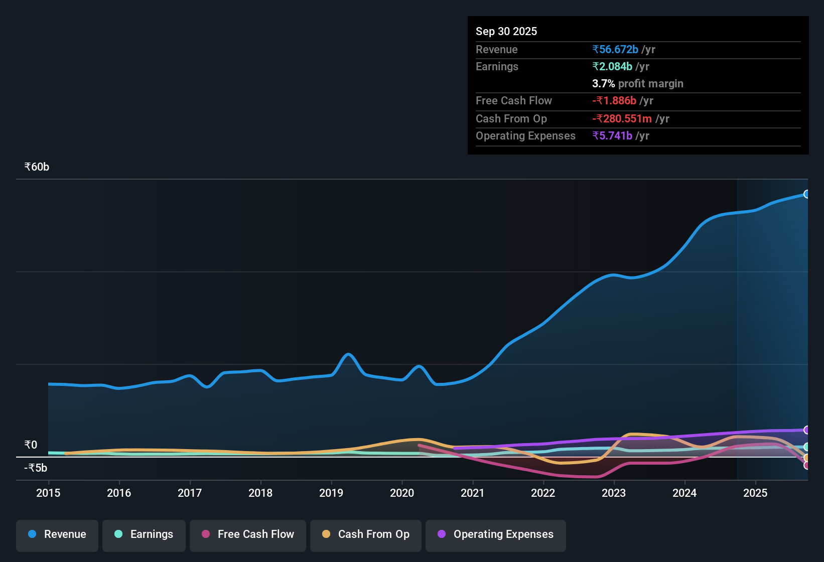Expand the Sep 30 2025 tooltip panel
This screenshot has height=562, width=824.
point(506,31)
